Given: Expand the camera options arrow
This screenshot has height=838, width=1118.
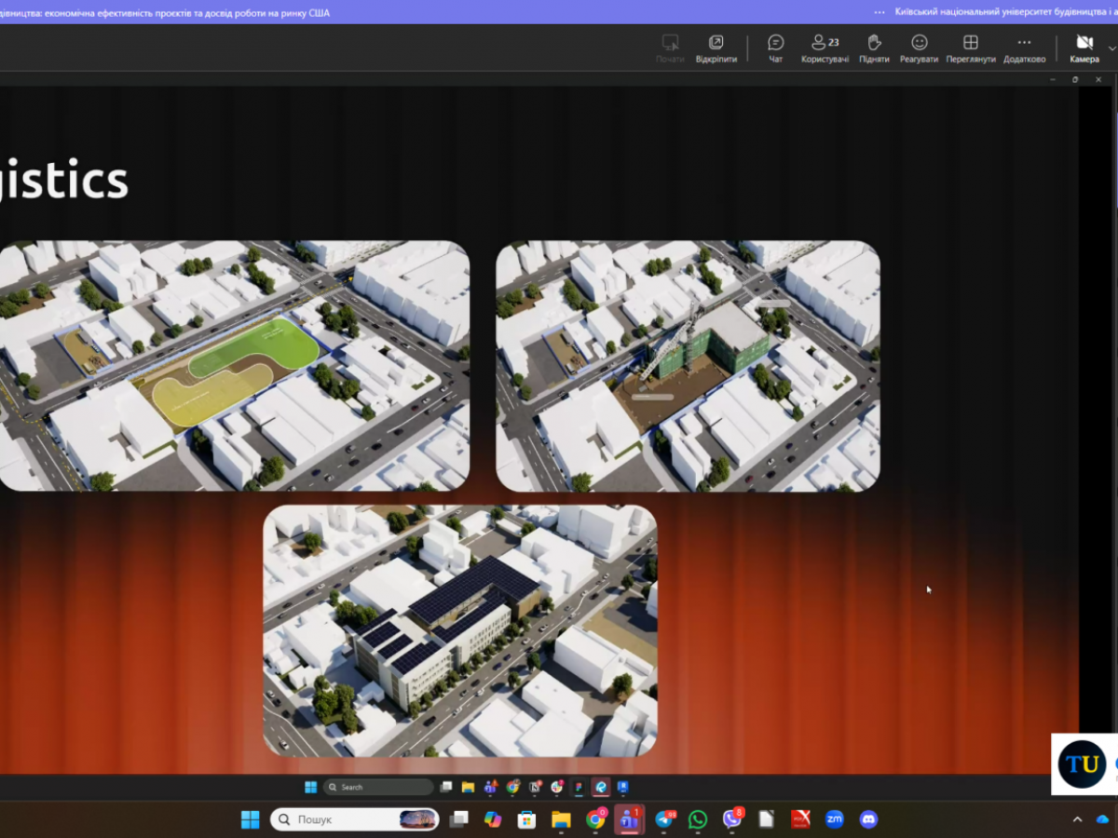Looking at the screenshot, I should [x=1111, y=48].
